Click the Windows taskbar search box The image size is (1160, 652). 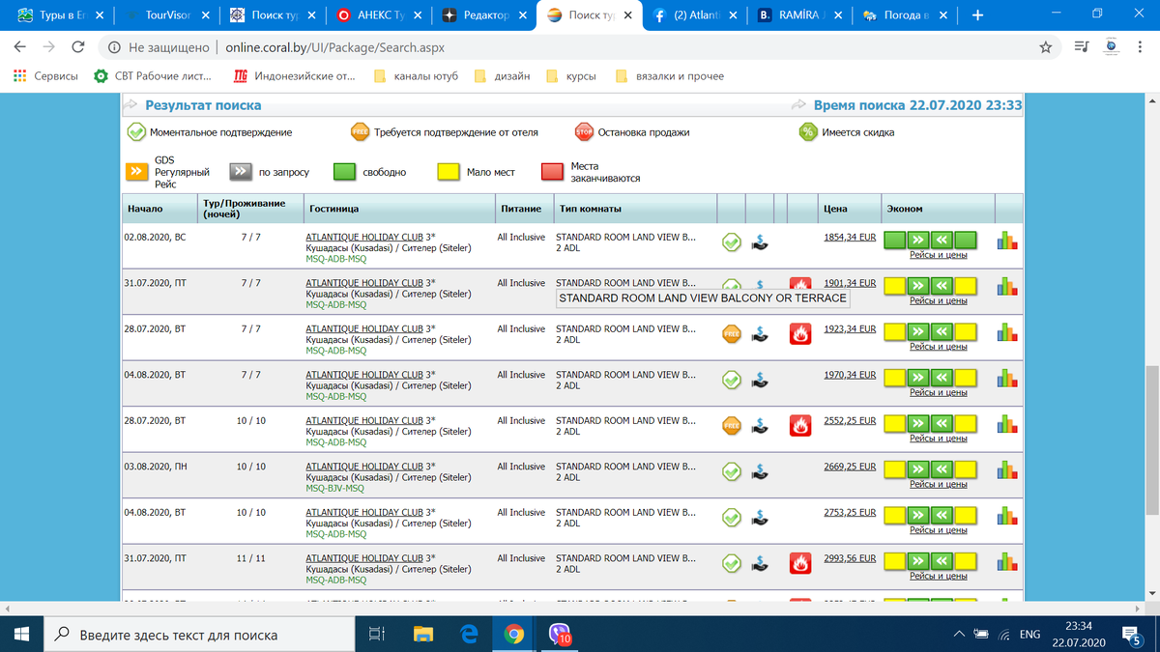point(198,635)
